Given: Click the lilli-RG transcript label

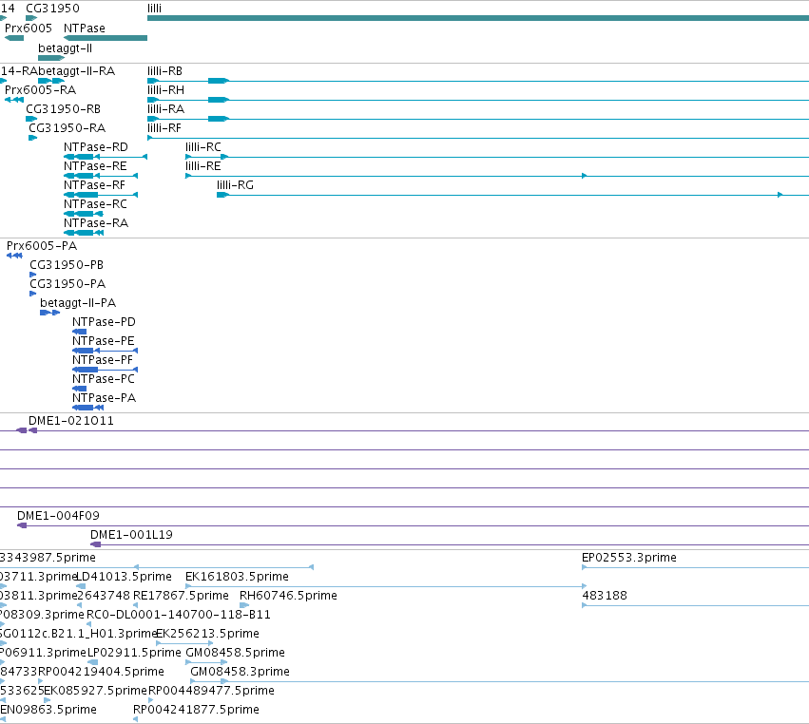Looking at the screenshot, I should coord(235,185).
